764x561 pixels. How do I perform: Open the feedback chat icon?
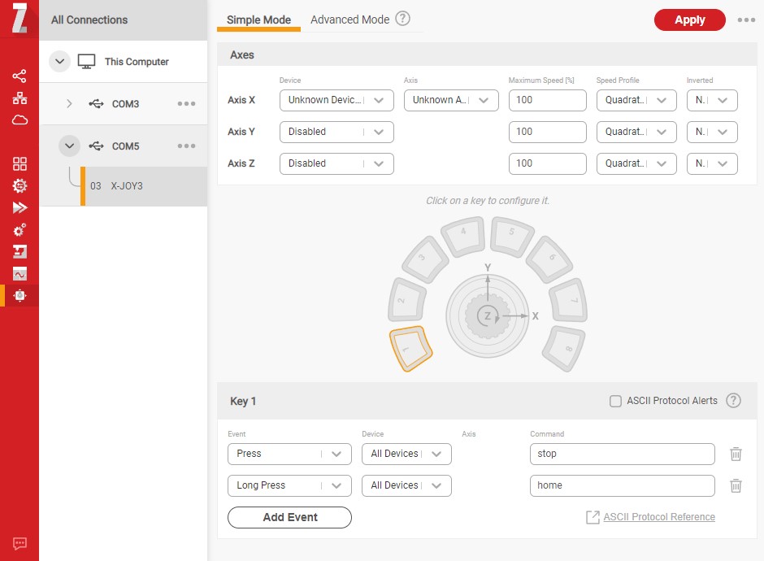[20, 543]
